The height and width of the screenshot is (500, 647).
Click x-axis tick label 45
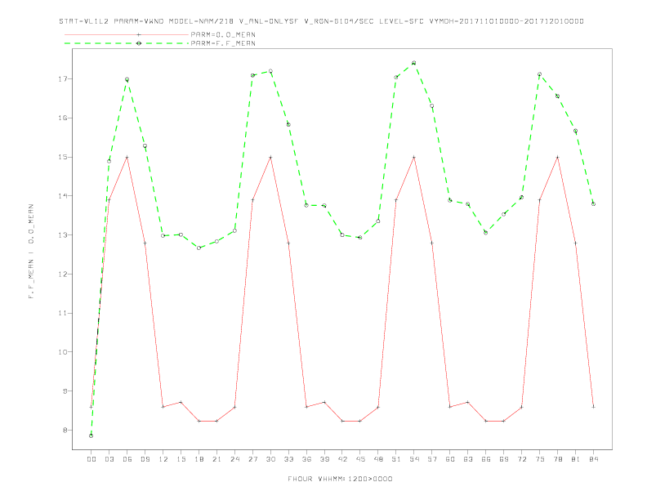click(x=360, y=459)
